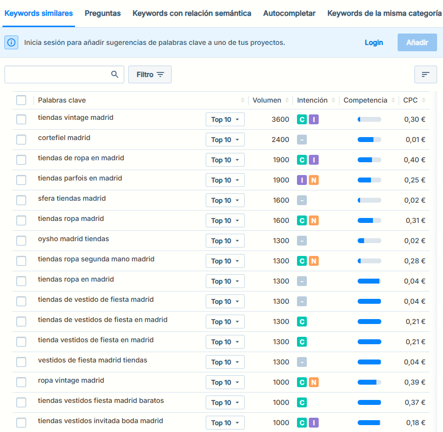
Task: Click the info icon in the login banner
Action: point(11,42)
